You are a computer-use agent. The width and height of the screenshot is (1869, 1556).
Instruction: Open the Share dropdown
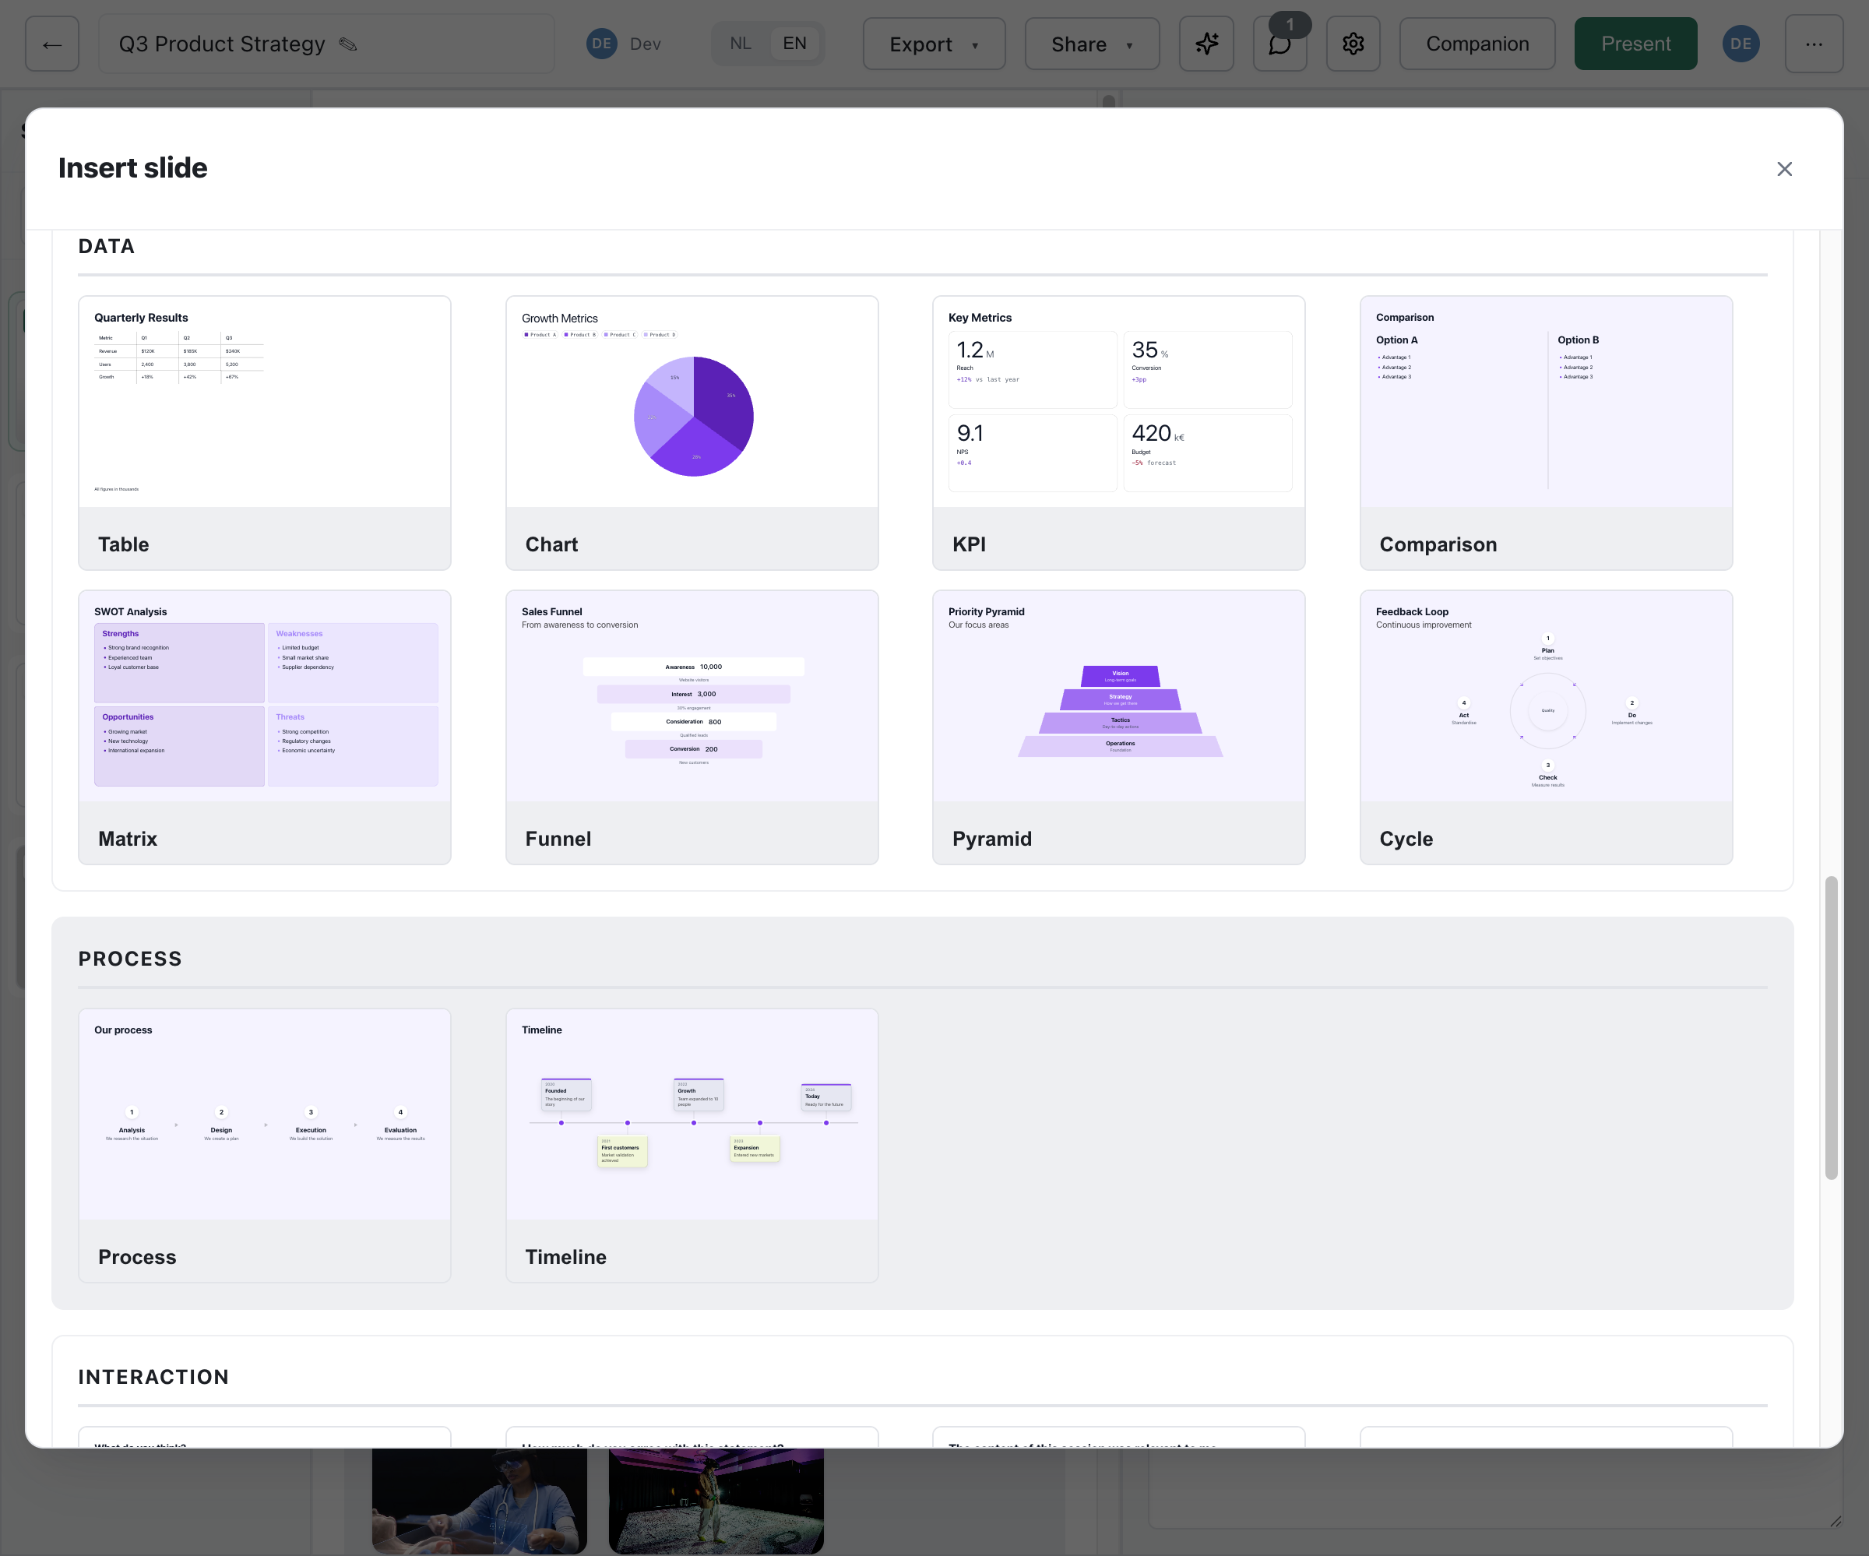point(1092,44)
